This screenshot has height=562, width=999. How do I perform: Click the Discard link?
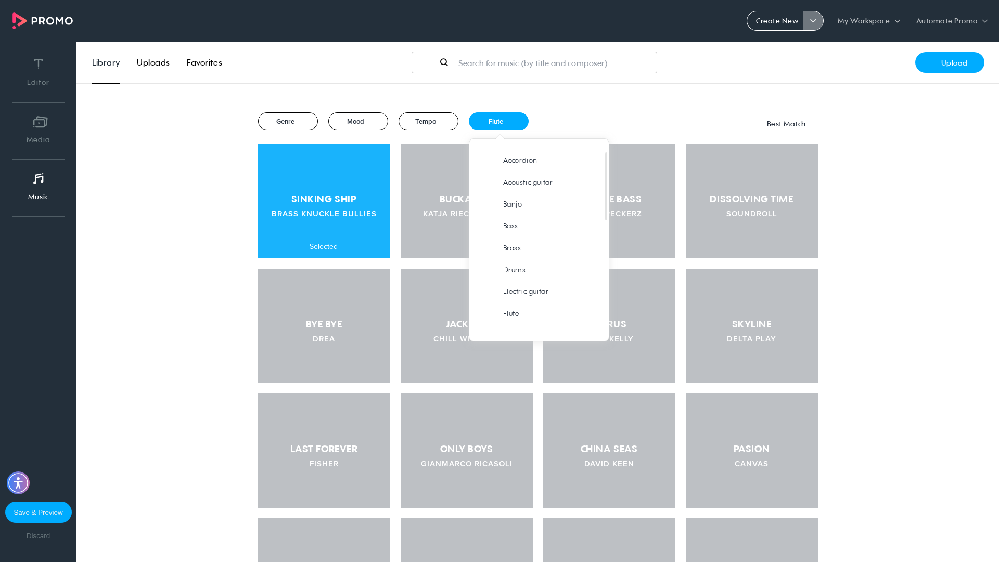[39, 535]
